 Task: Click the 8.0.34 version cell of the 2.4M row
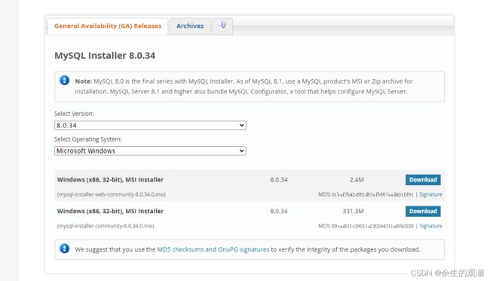pos(279,180)
